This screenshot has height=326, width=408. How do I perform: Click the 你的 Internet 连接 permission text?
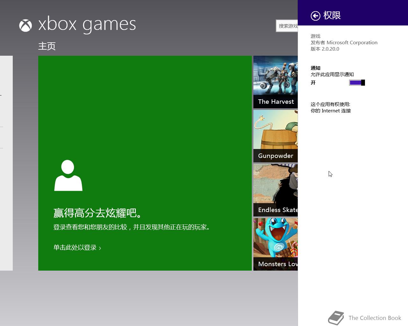[x=331, y=111]
